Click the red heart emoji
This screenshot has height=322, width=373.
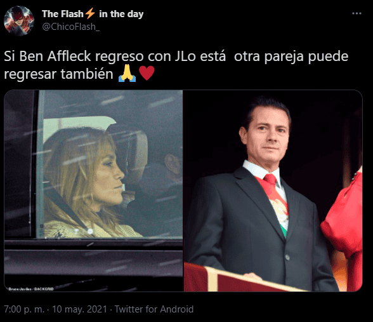click(147, 74)
